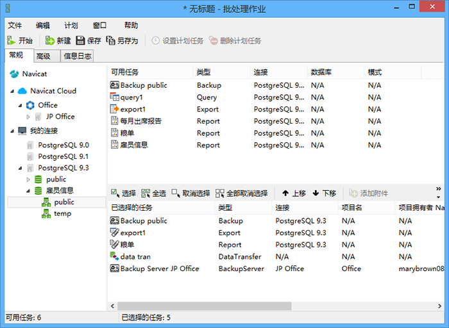Expand the JP Office tree node
This screenshot has height=328, width=449.
pyautogui.click(x=28, y=117)
